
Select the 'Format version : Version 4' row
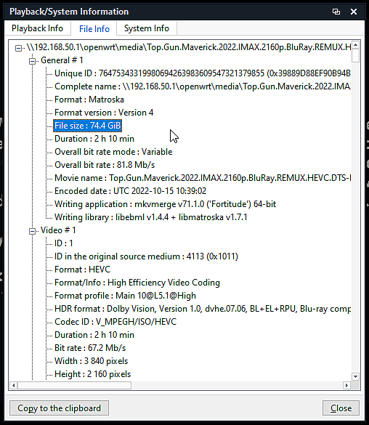click(104, 113)
